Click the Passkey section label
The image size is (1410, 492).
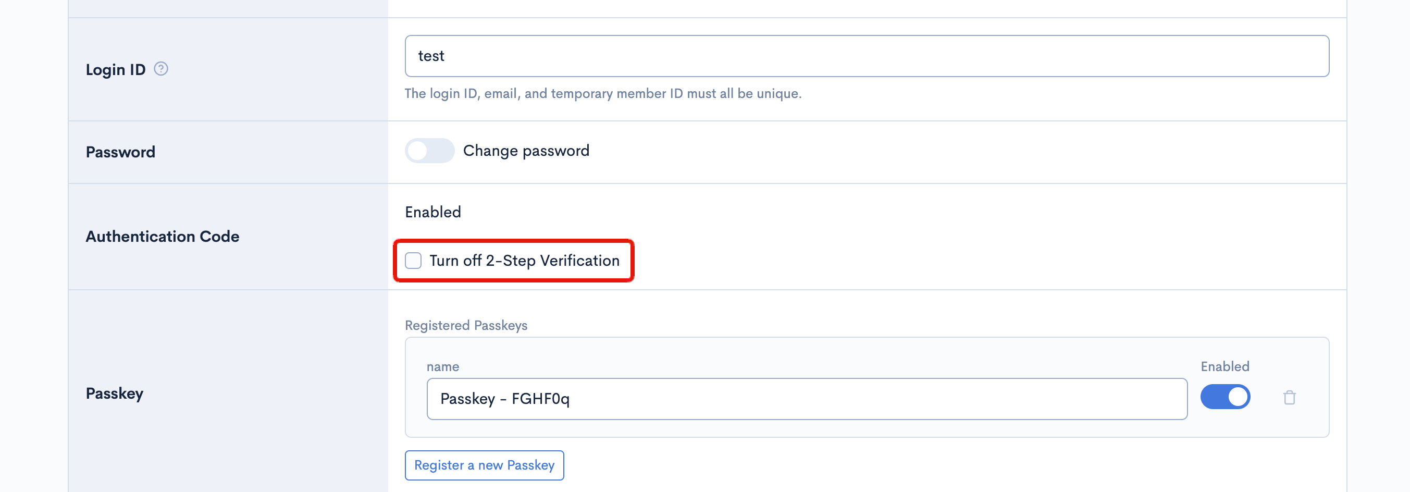pos(115,393)
